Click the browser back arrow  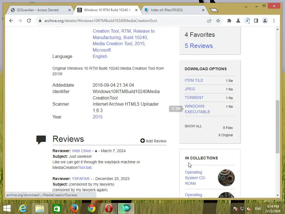pyautogui.click(x=11, y=21)
